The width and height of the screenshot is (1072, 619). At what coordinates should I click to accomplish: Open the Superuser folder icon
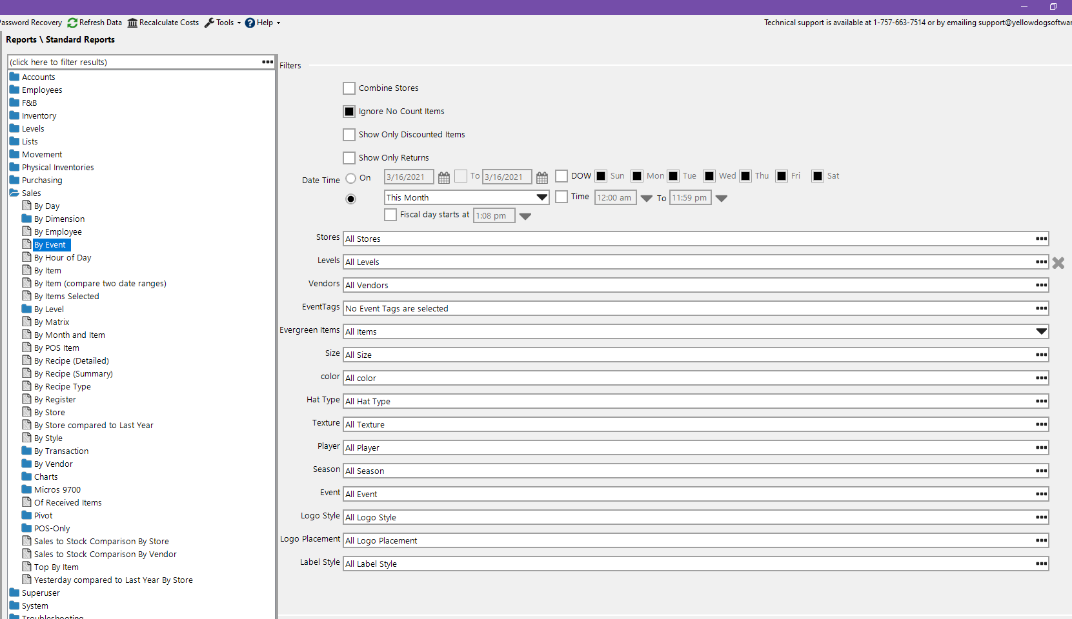click(14, 593)
